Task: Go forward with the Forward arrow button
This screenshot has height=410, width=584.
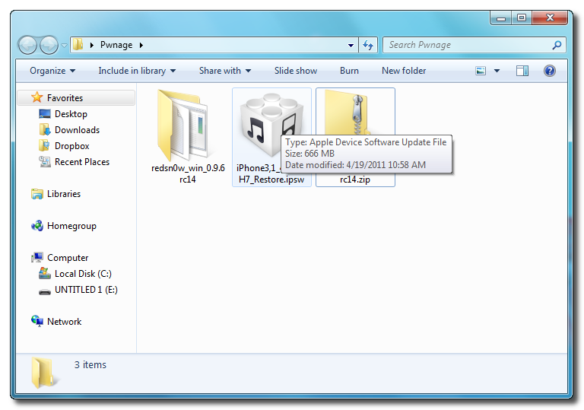Action: click(49, 46)
